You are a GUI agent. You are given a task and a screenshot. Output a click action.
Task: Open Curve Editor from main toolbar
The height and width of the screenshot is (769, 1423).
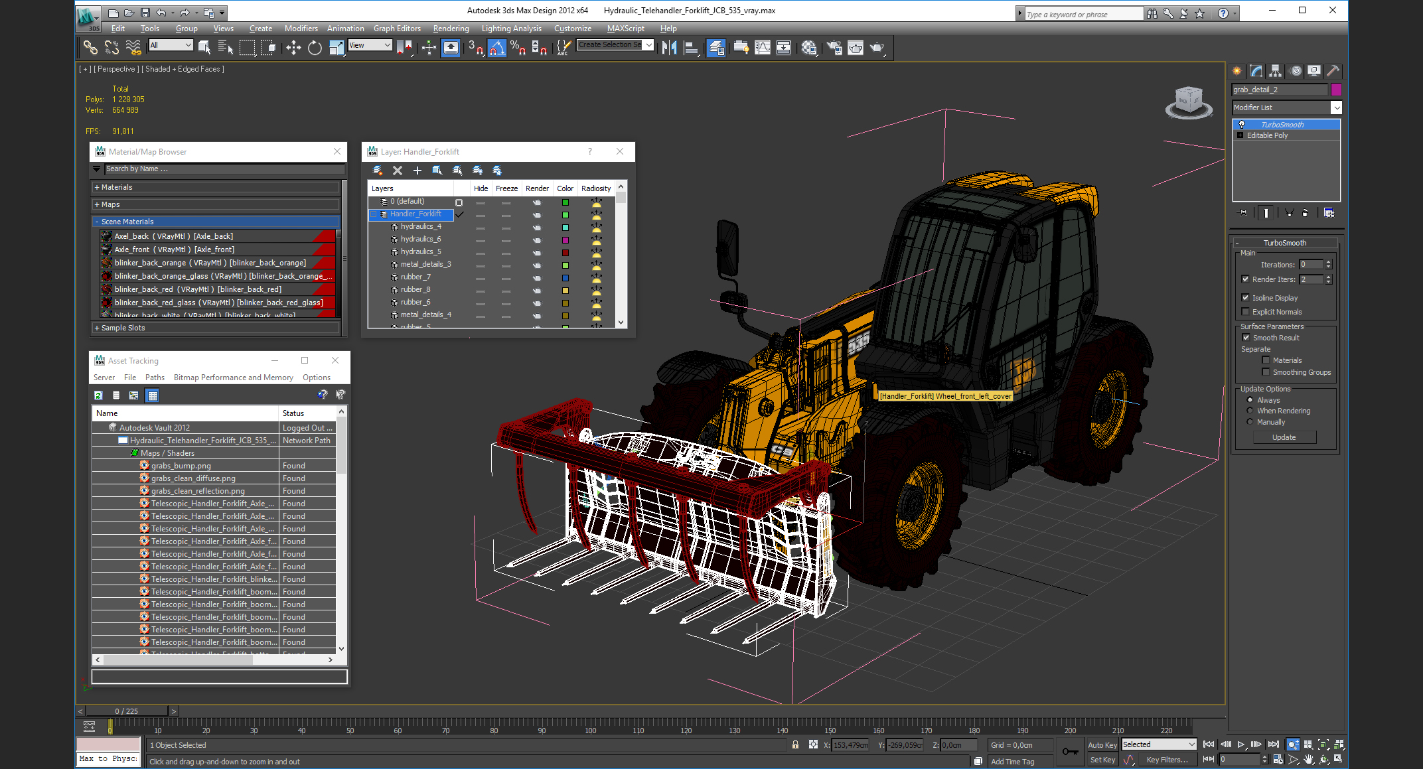point(763,47)
